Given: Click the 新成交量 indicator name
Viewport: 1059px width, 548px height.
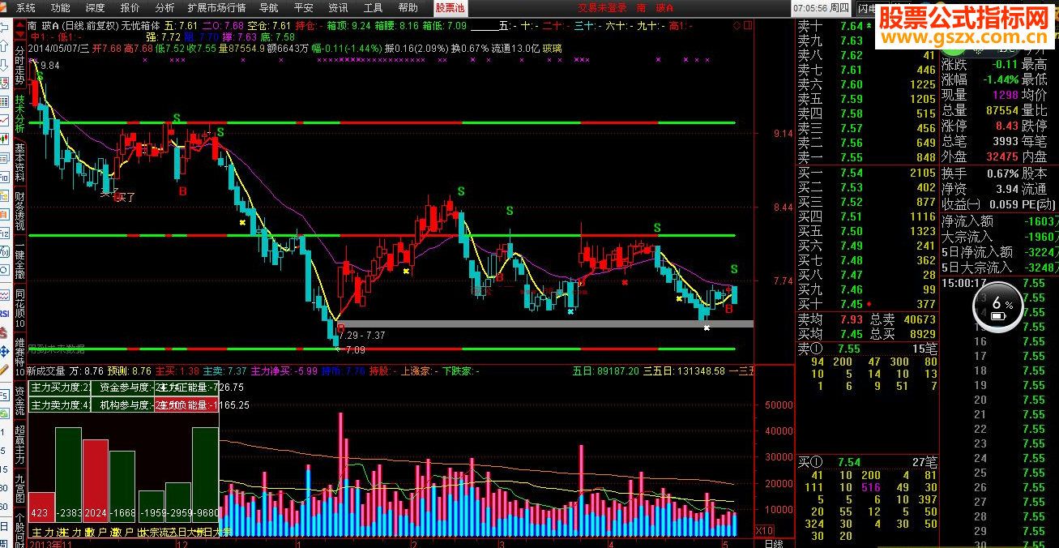Looking at the screenshot, I should (x=48, y=370).
